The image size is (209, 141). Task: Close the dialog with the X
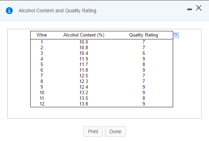[198, 8]
